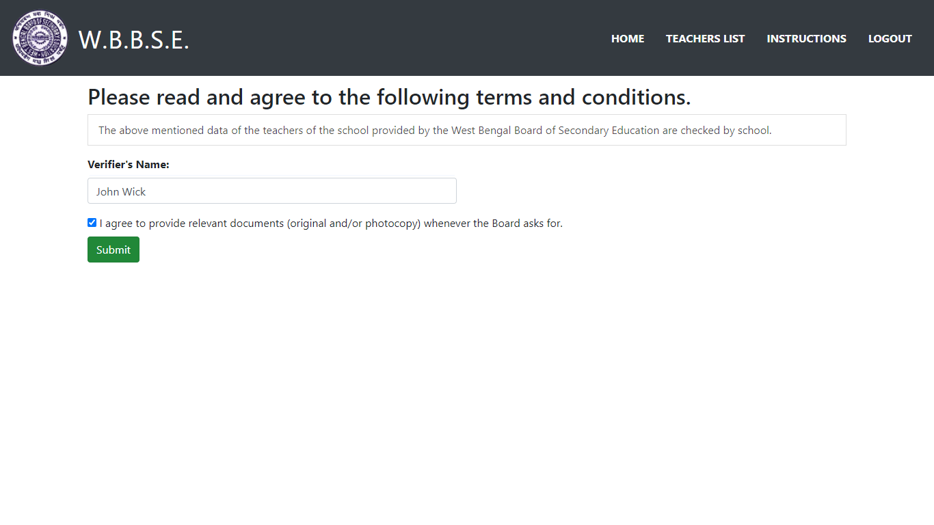Click 'terms and conditions' words in the heading
This screenshot has height=525, width=934.
point(583,97)
